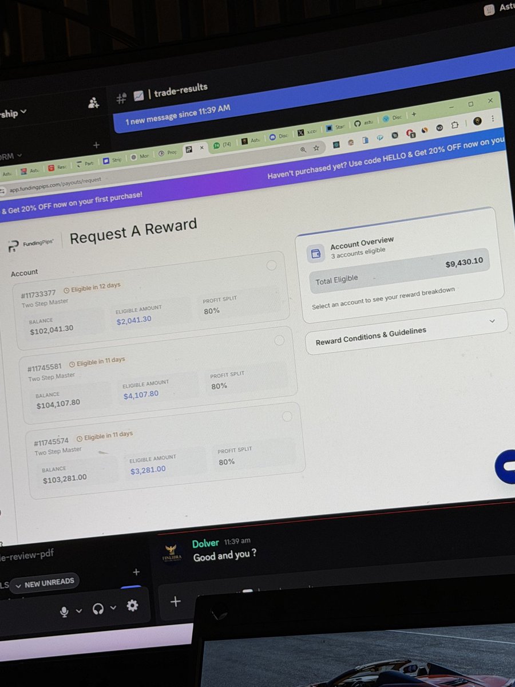This screenshot has width=515, height=687.
Task: Switch to the GitHub astu browser tab
Action: tap(364, 123)
